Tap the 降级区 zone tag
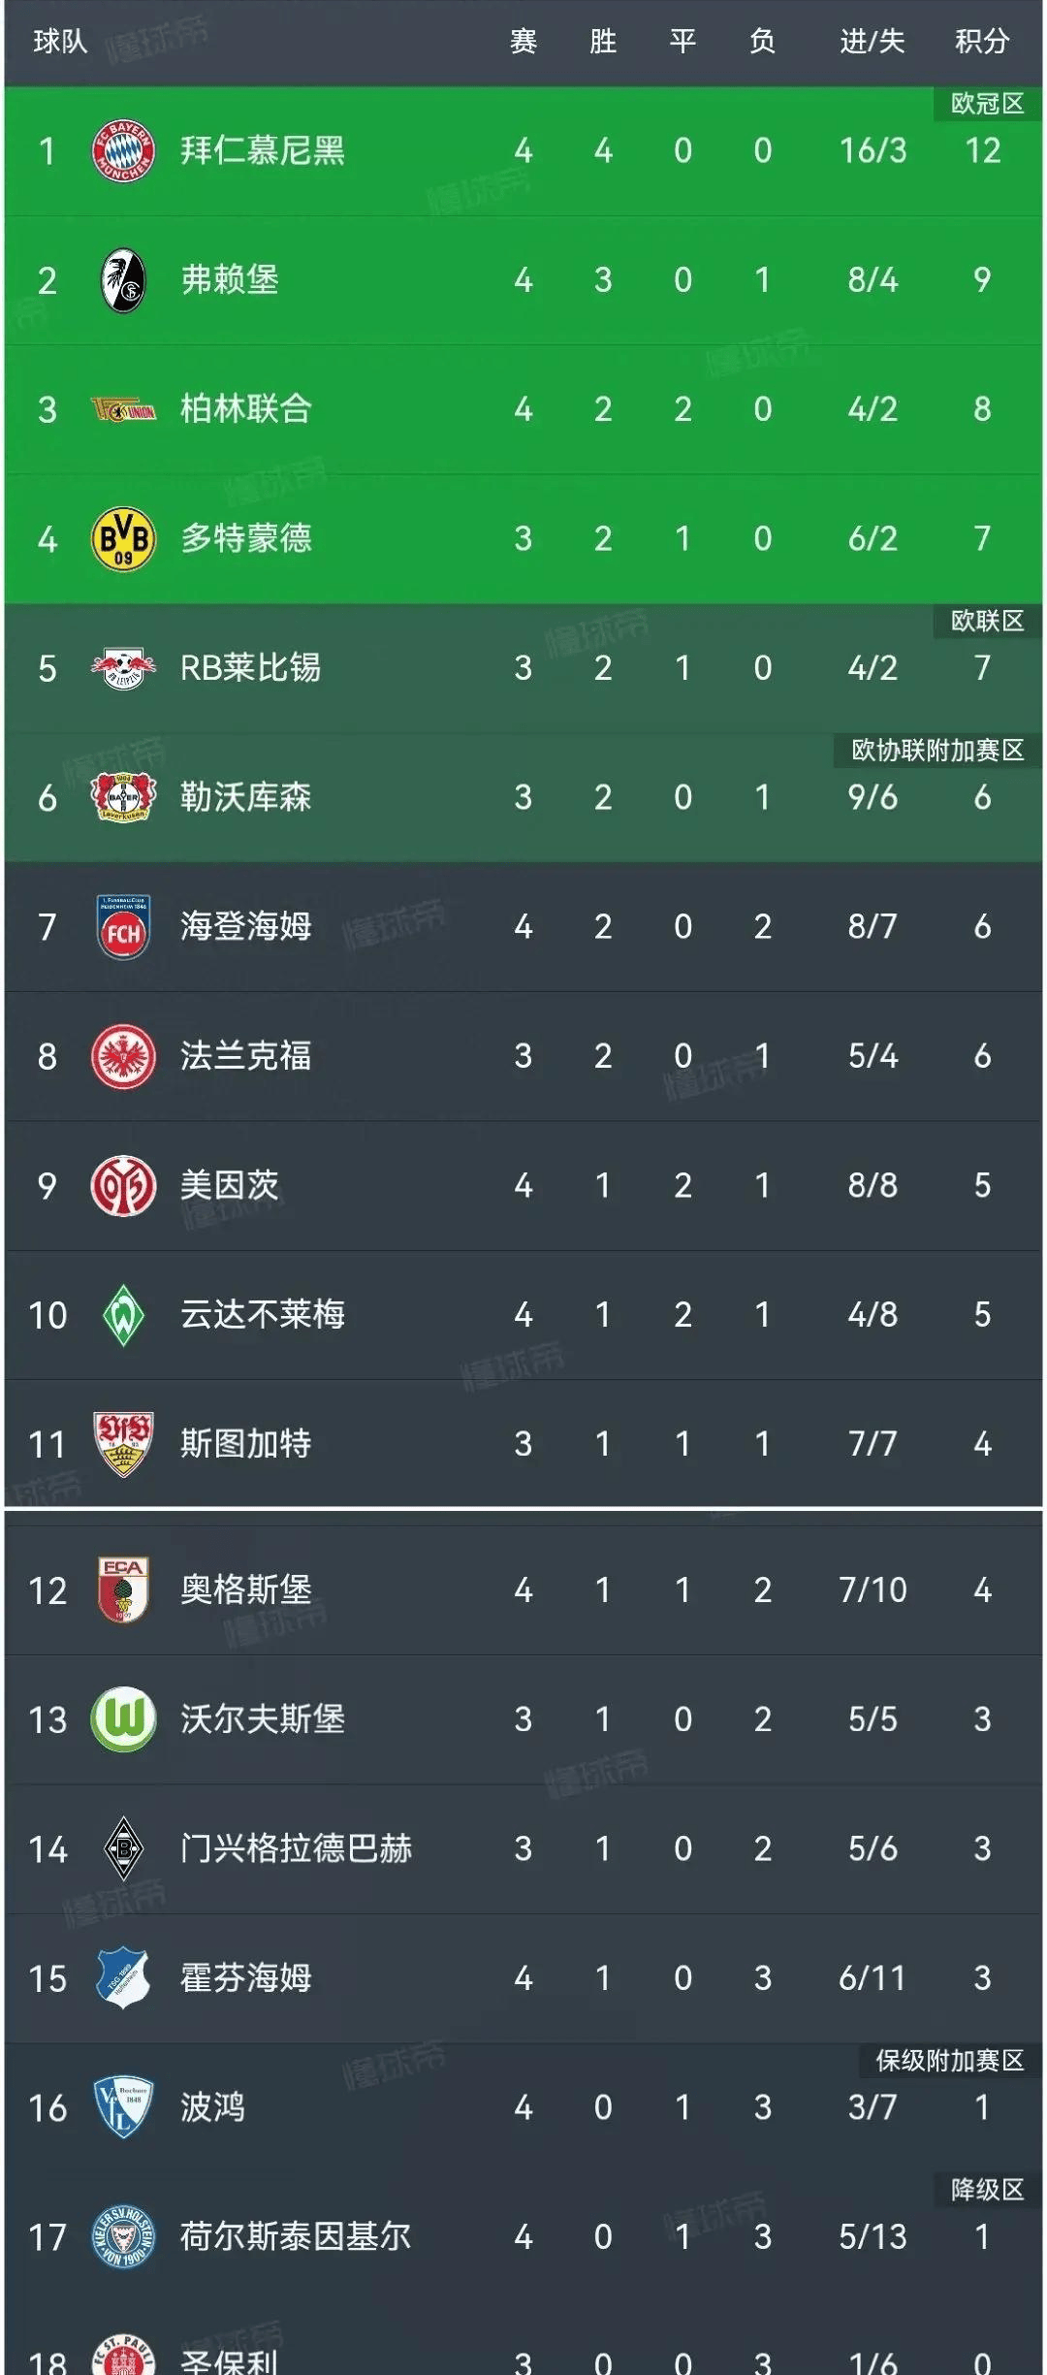 point(987,2190)
